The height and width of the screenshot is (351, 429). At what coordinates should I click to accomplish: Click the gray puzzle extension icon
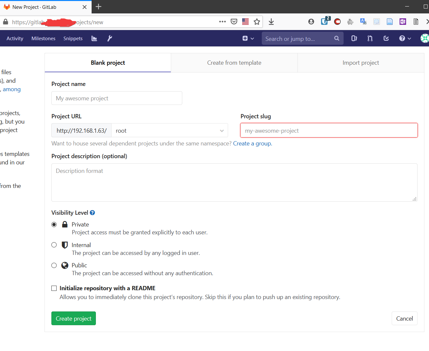point(350,22)
